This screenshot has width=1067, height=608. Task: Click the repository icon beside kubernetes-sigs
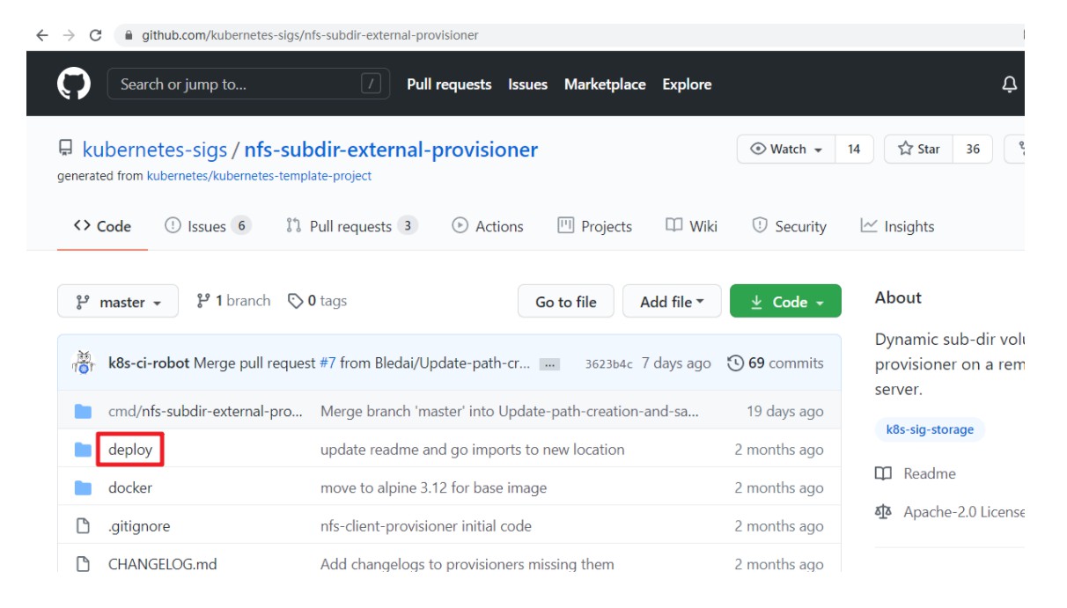tap(65, 149)
